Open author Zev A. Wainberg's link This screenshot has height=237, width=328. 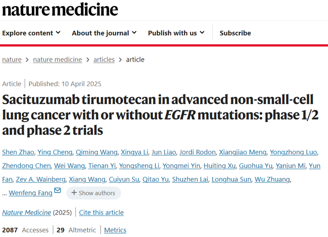point(40,180)
